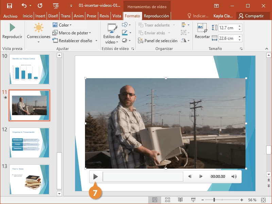The image size is (272, 204).
Task: Open the Archivo menu
Action: (x=10, y=16)
